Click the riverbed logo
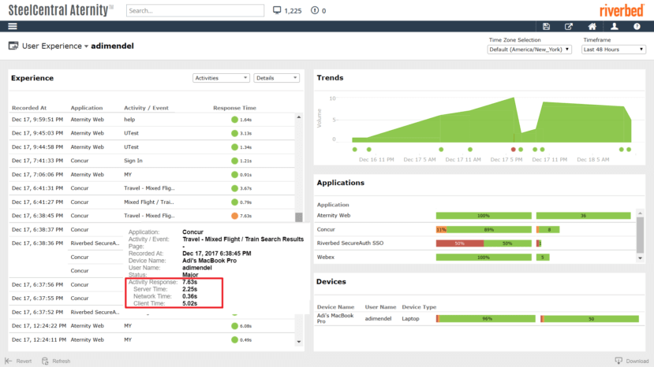The width and height of the screenshot is (654, 367). [x=622, y=10]
